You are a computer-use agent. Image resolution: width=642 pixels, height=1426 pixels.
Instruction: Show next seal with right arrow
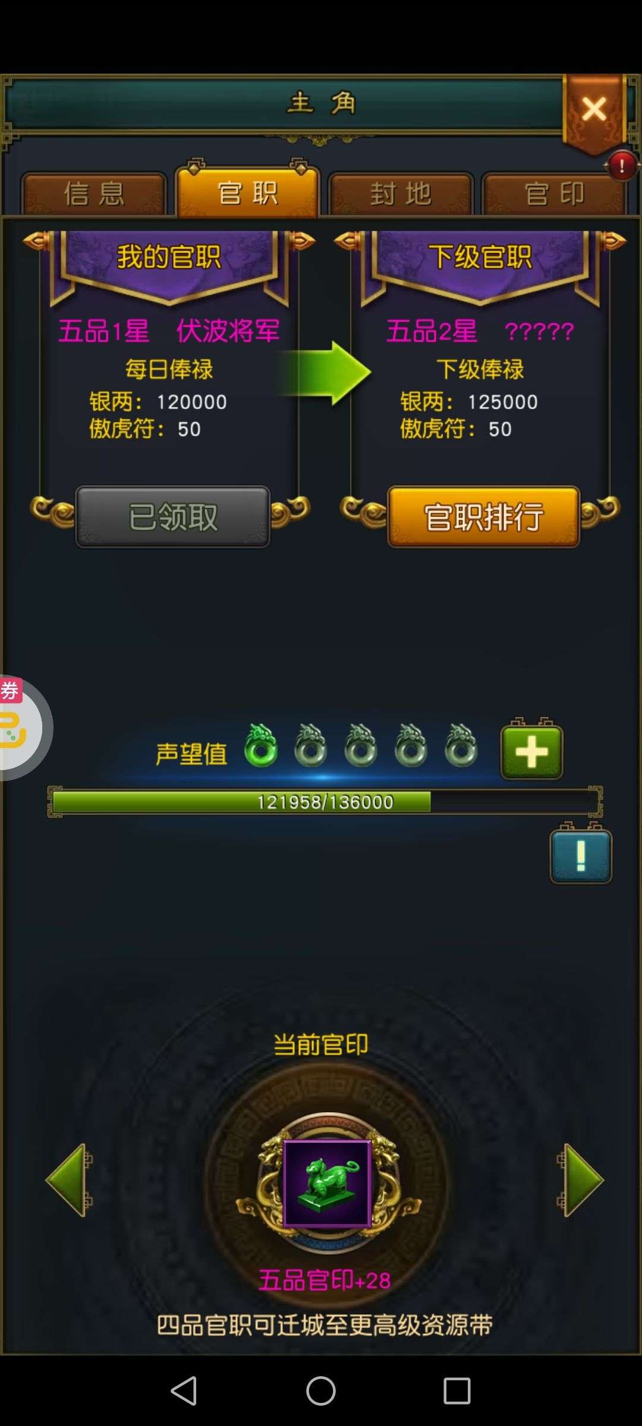click(x=581, y=1180)
